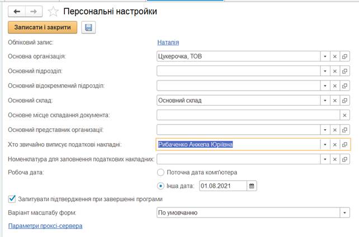Viewport: 359px width, 237px height.
Task: Clear the Основна організація field
Action: coord(334,56)
